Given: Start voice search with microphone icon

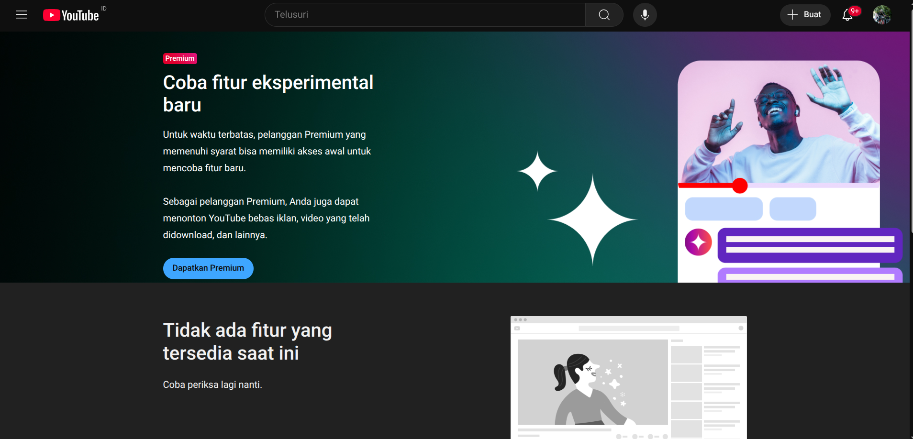Looking at the screenshot, I should pos(645,15).
